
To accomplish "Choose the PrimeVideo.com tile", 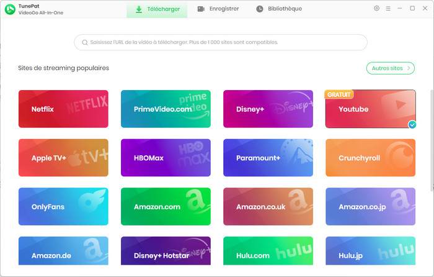I will (x=166, y=109).
